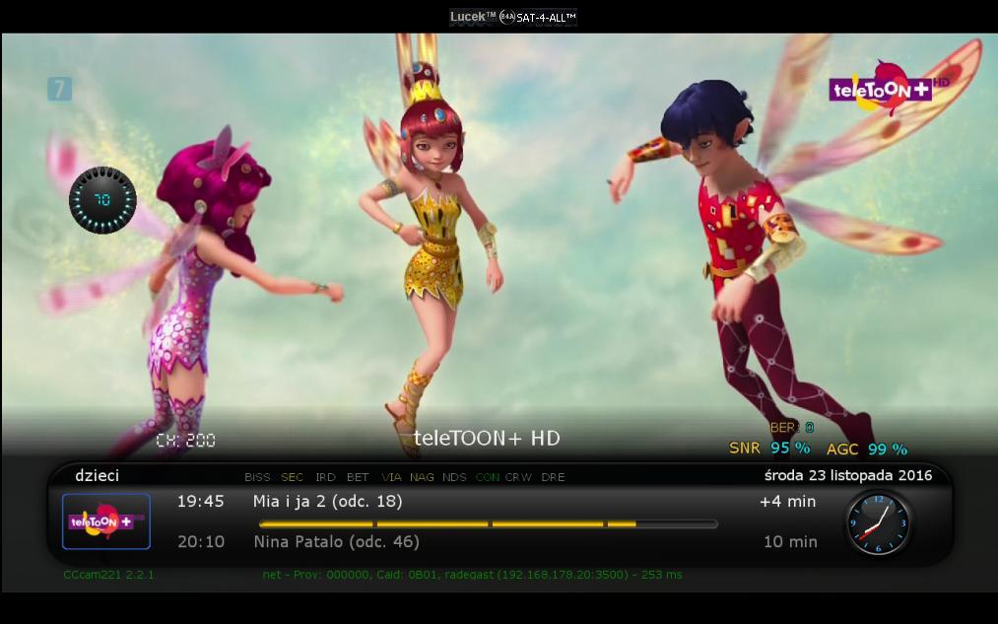Select current programme "Mia i ja 2 (odc. 18)"

(x=327, y=502)
